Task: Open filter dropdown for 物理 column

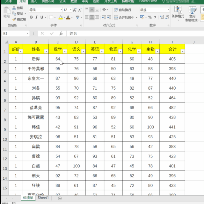Action: pos(120,51)
